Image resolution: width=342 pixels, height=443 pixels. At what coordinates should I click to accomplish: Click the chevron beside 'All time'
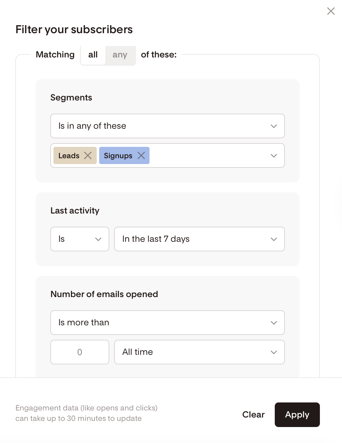pyautogui.click(x=274, y=352)
